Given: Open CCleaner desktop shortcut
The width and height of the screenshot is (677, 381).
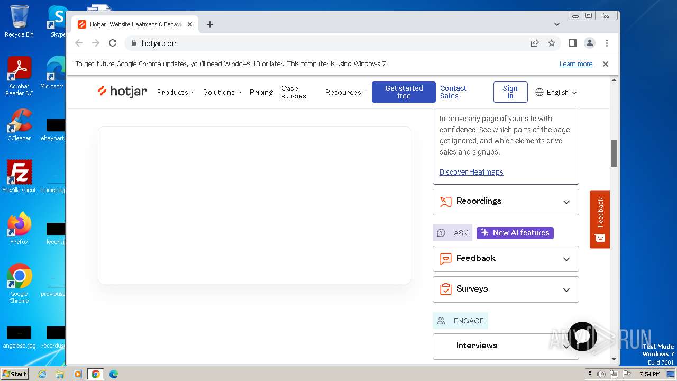Looking at the screenshot, I should tap(19, 125).
